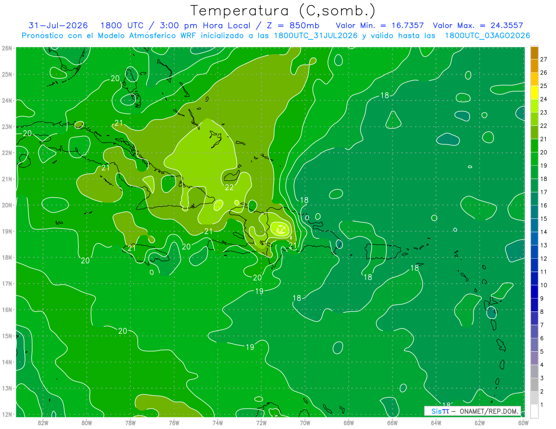This screenshot has width=556, height=429.
Task: Click the "Temperatura (C,somb.)" chart title
Action: (x=283, y=11)
